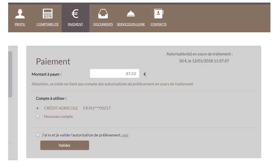Click the Documents inbox tray icon

(103, 14)
